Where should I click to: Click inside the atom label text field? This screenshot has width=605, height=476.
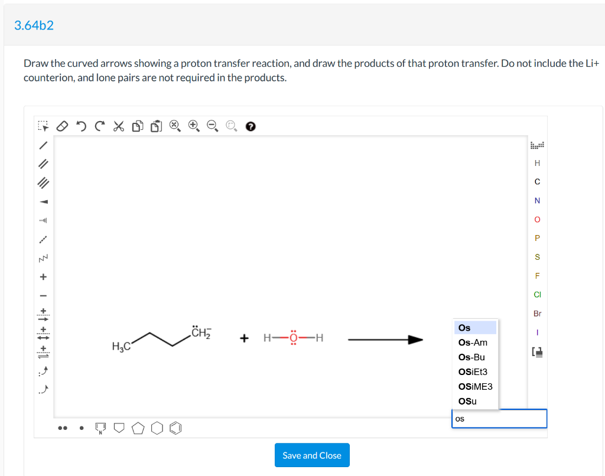[x=499, y=418]
